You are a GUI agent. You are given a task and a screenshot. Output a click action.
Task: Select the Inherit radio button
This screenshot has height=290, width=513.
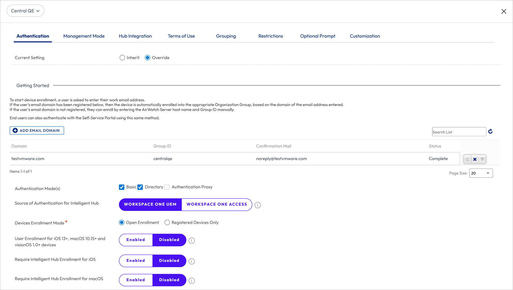coord(122,58)
